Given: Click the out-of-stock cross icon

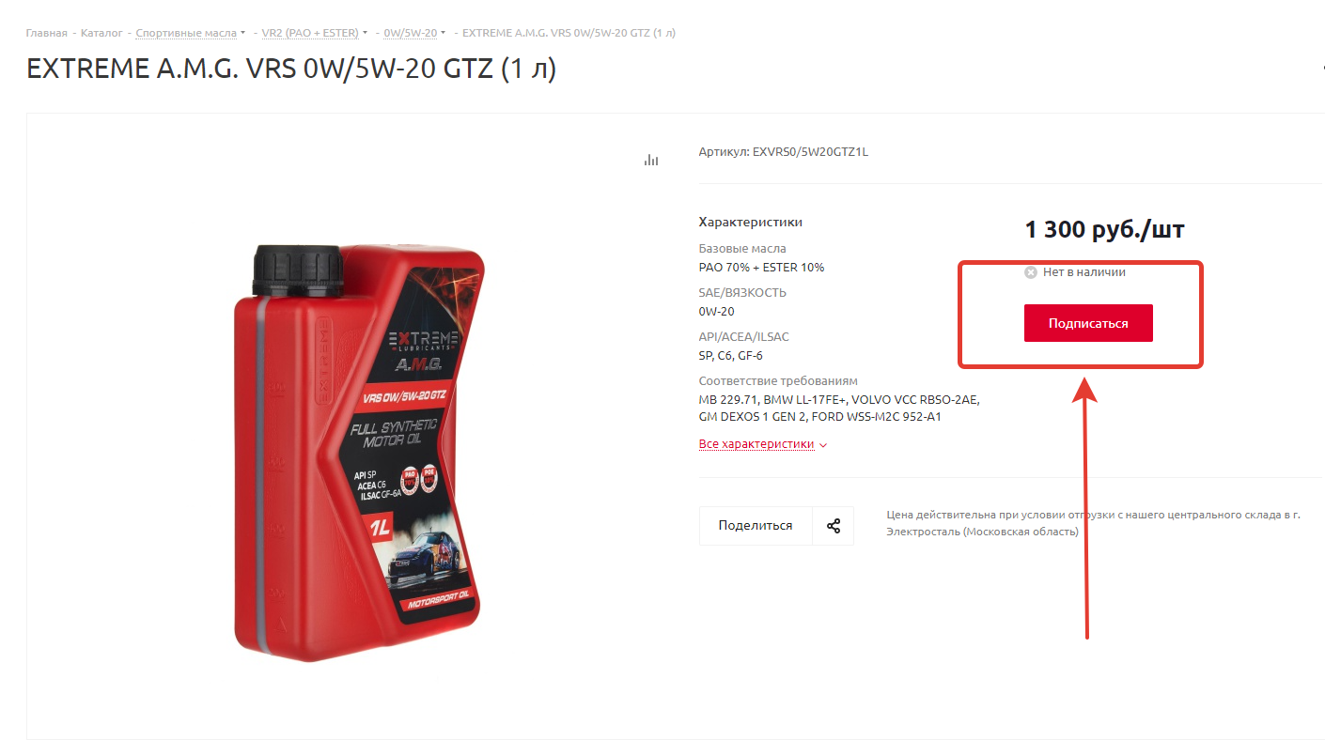Looking at the screenshot, I should pyautogui.click(x=1031, y=272).
